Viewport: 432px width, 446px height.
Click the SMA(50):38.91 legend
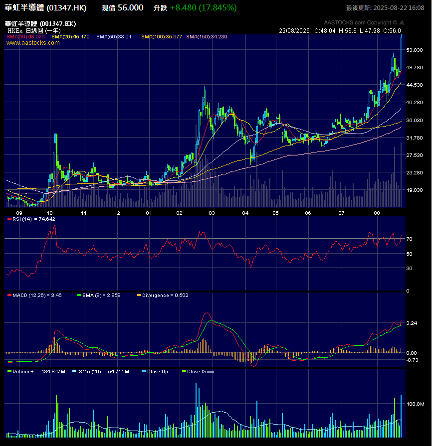pyautogui.click(x=114, y=37)
